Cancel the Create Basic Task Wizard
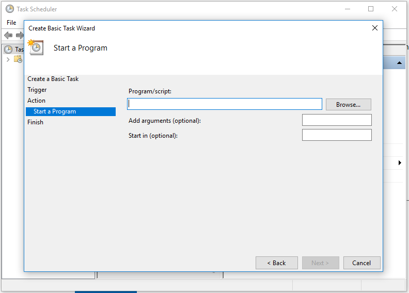The image size is (409, 293). click(x=361, y=263)
